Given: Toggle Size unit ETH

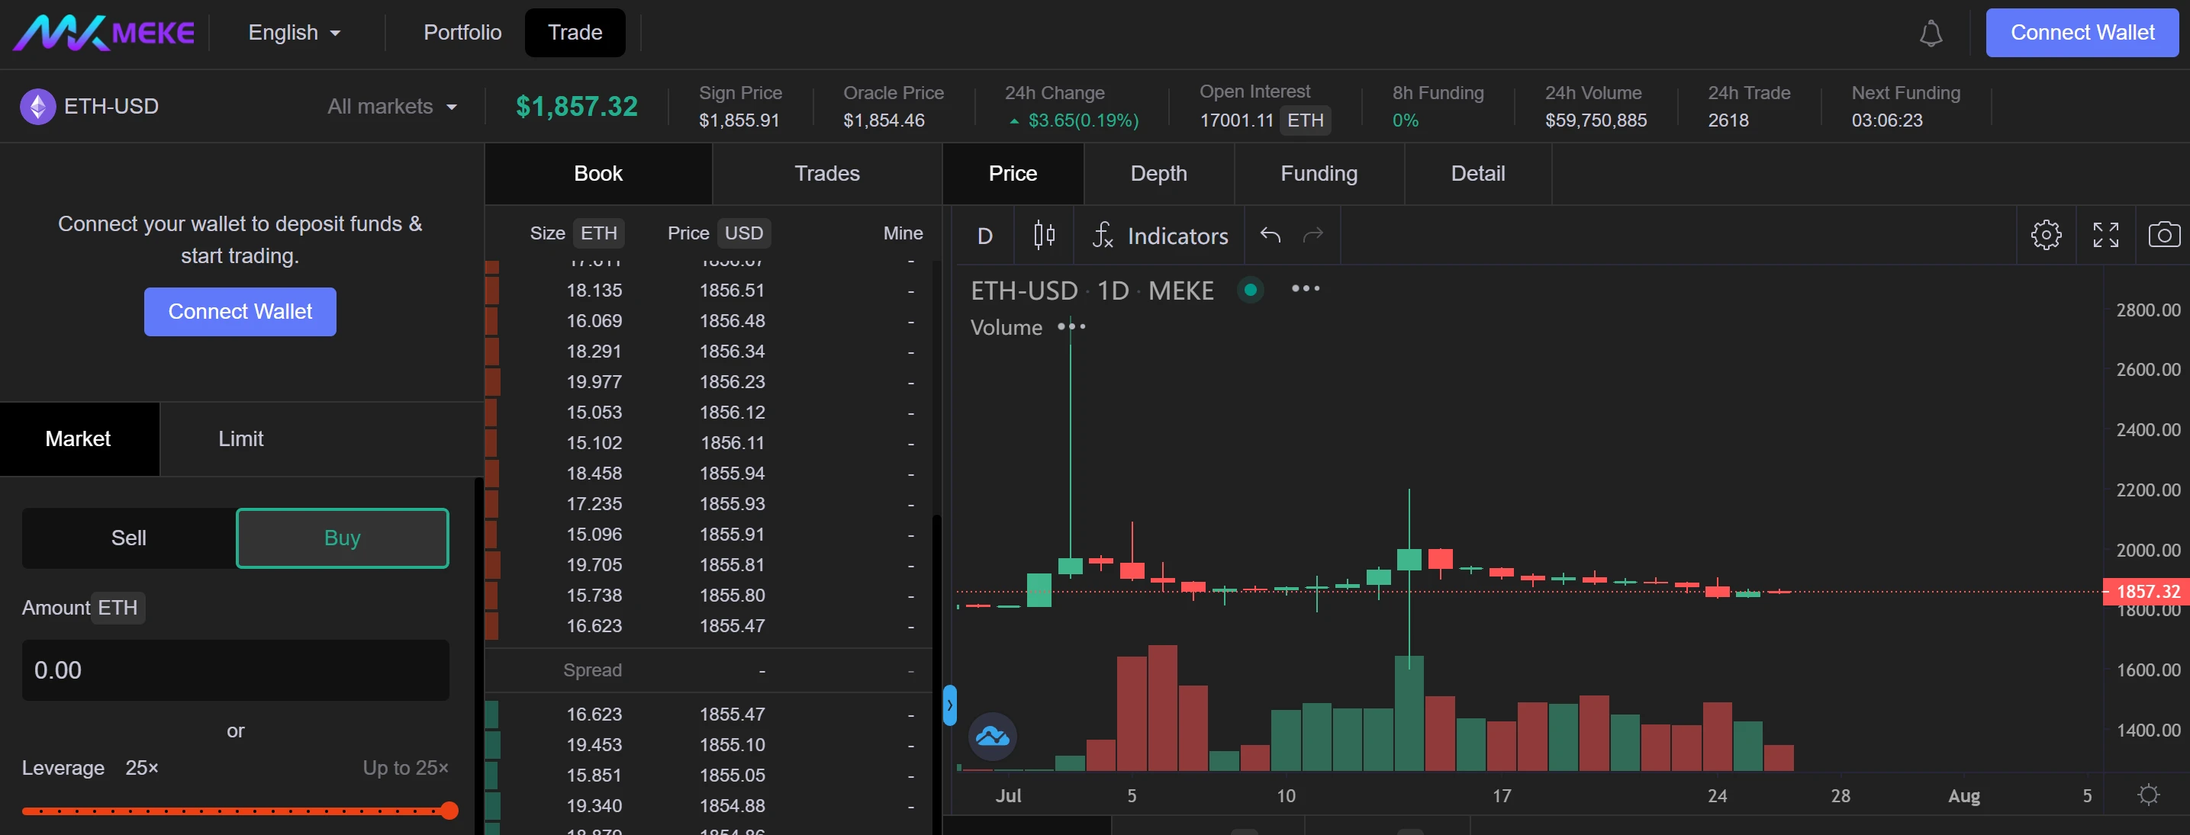Looking at the screenshot, I should point(598,233).
